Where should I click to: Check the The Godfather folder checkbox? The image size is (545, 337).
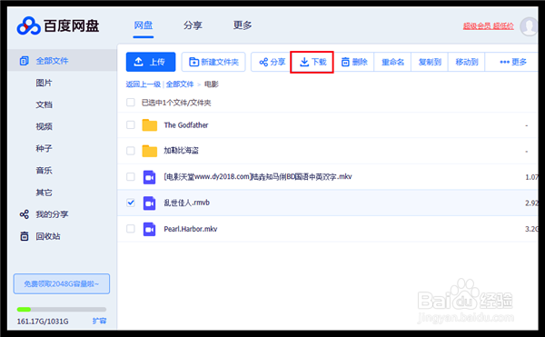[x=130, y=124]
